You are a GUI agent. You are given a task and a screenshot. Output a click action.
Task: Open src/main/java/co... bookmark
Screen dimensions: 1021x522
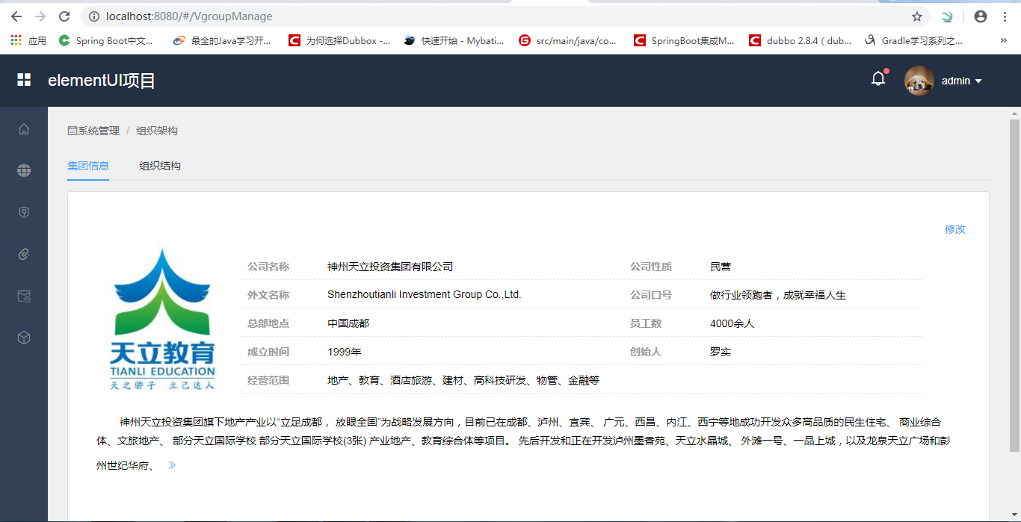(x=570, y=41)
